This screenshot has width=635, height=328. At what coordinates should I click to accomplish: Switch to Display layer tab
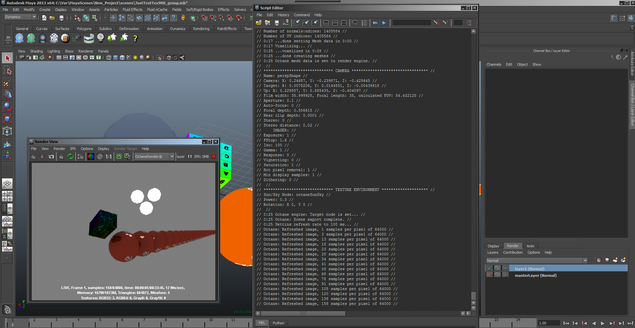point(493,246)
